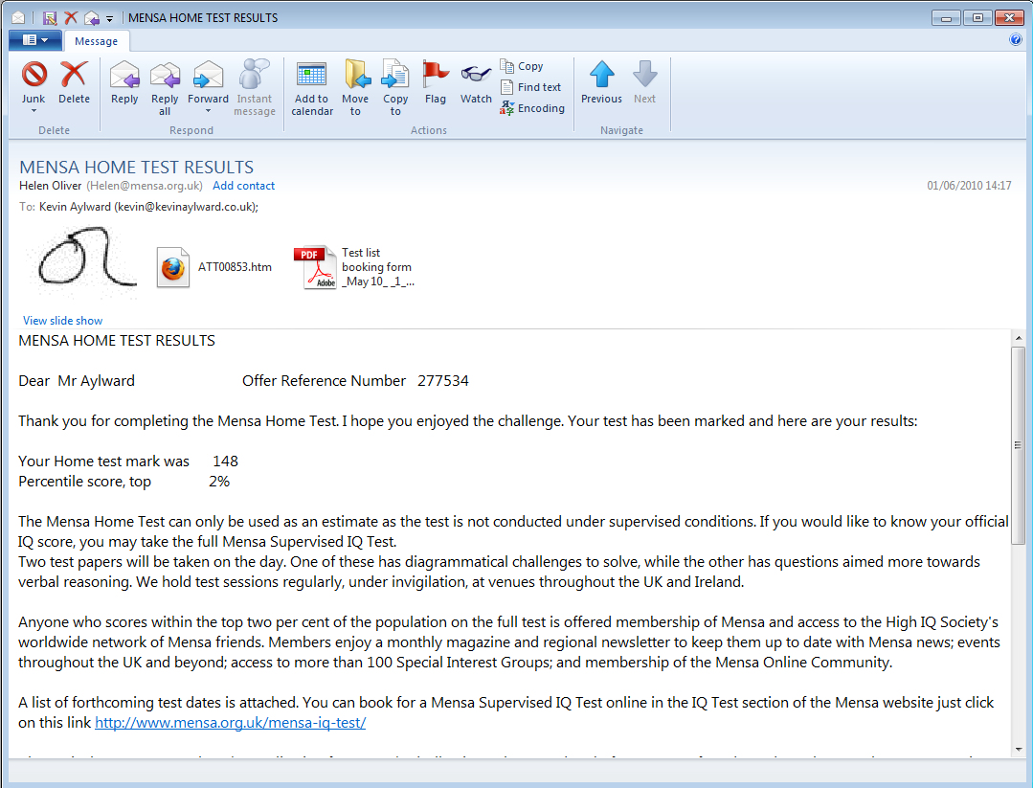Open ATT00853.htm attachment
The height and width of the screenshot is (788, 1033).
coord(214,267)
